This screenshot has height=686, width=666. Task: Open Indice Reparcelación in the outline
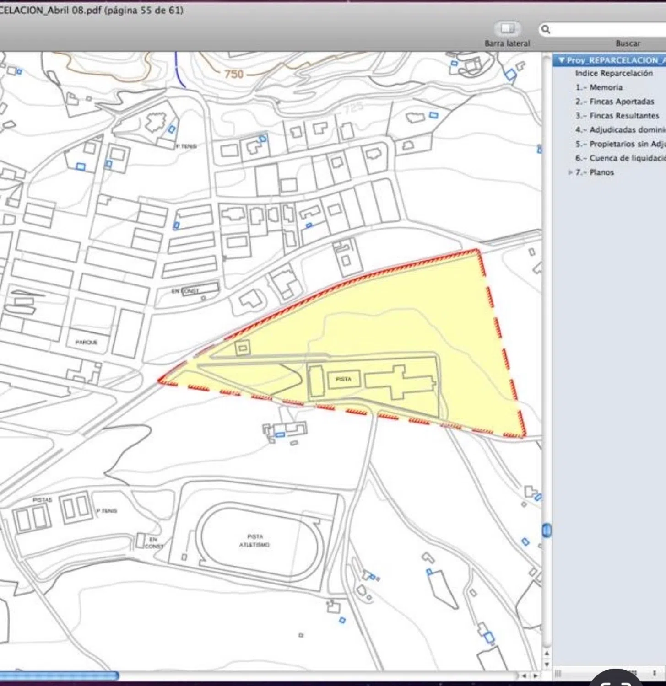pos(613,73)
